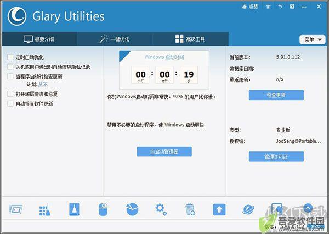Toggle 自动检查软件更新 checkbox

point(10,103)
